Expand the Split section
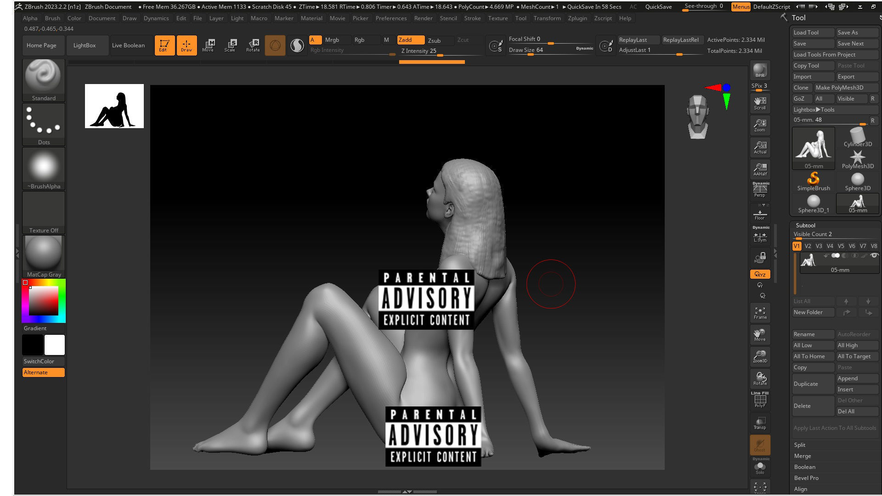 coord(800,445)
